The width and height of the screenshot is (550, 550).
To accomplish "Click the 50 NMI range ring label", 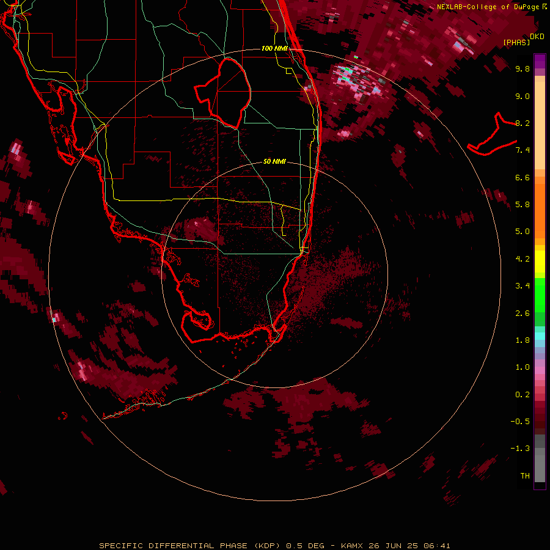I will (x=274, y=161).
